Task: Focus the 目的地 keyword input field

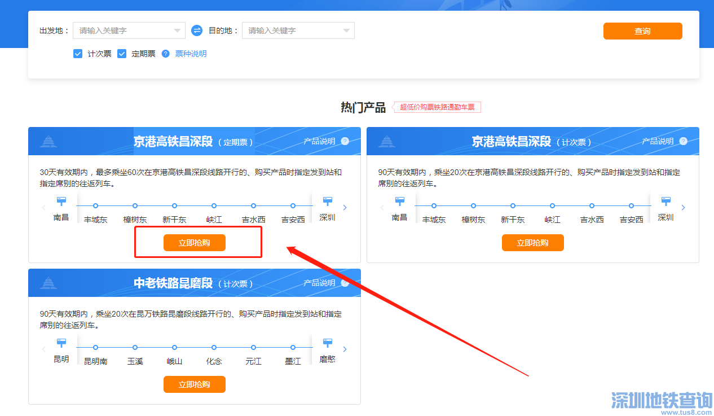Action: click(298, 30)
